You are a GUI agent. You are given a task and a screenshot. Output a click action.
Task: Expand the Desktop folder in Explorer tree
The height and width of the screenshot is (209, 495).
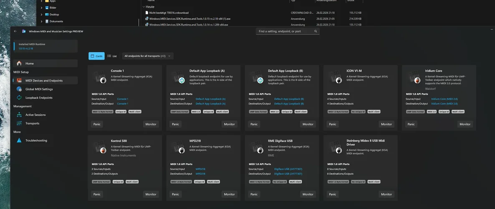(41, 15)
